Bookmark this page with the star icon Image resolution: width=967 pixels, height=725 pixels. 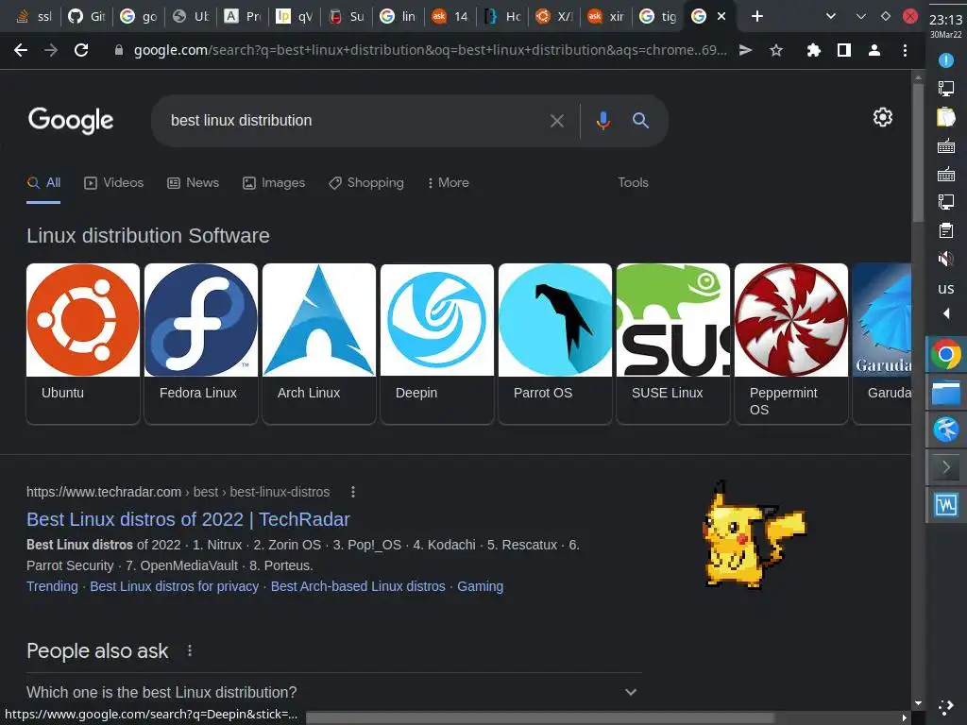[x=776, y=51]
